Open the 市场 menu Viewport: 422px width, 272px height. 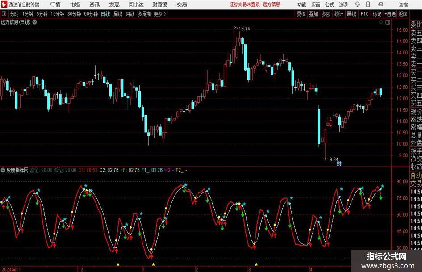[75, 4]
